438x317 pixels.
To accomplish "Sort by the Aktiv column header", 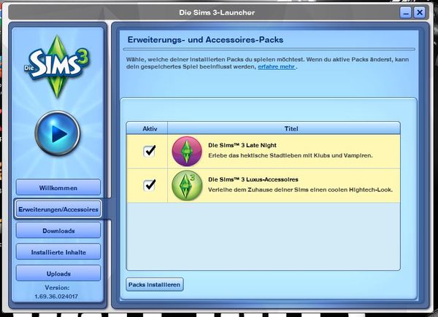I will (147, 128).
